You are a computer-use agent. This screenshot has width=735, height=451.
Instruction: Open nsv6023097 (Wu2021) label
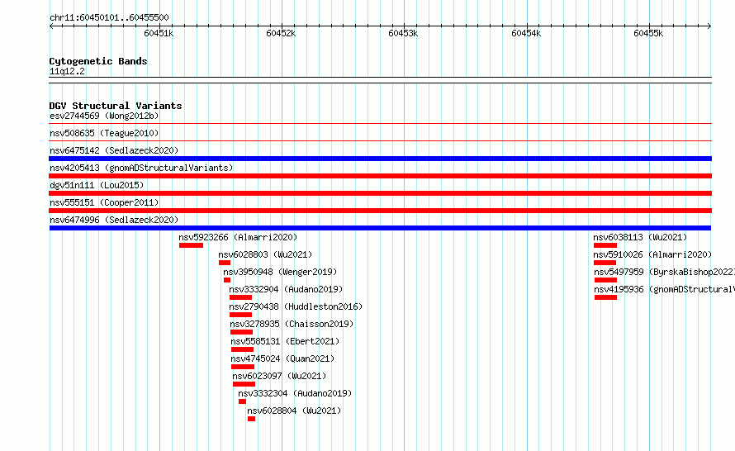[279, 376]
